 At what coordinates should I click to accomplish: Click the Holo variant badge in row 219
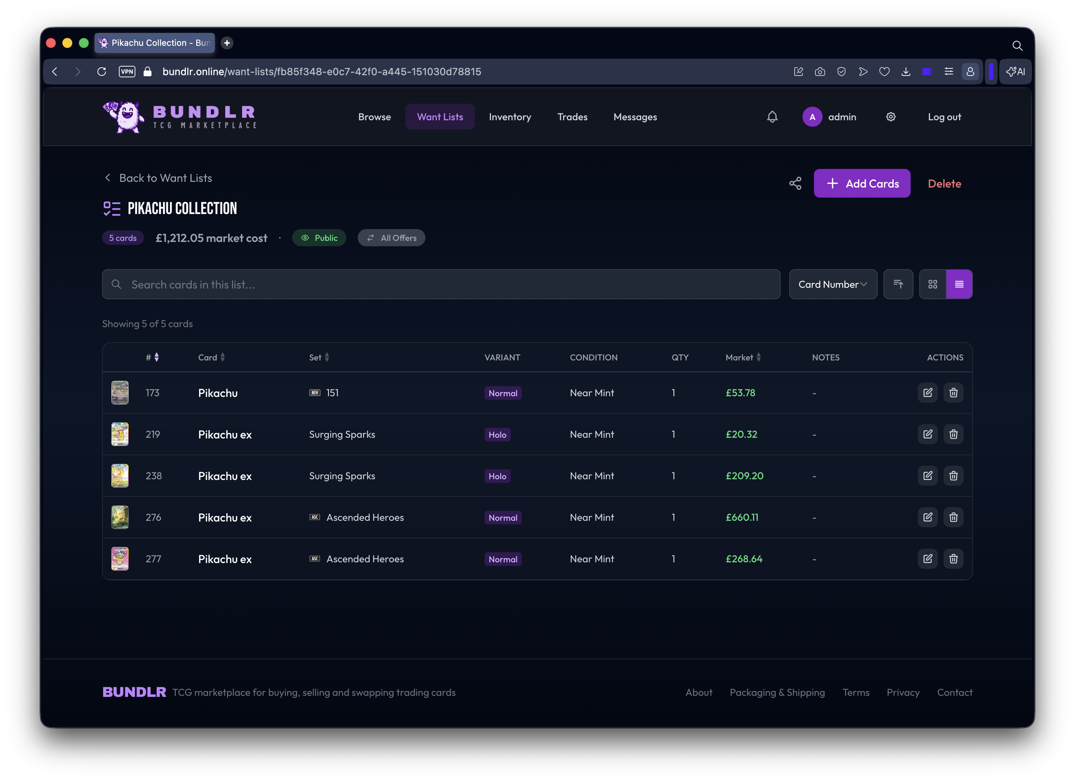(x=497, y=435)
